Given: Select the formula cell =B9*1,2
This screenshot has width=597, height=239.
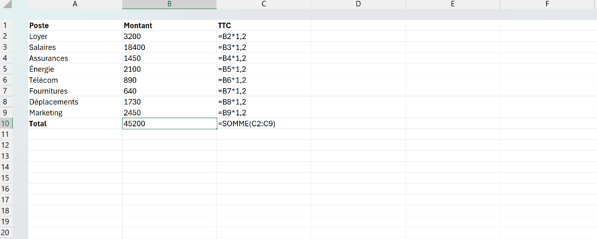Looking at the screenshot, I should 264,113.
